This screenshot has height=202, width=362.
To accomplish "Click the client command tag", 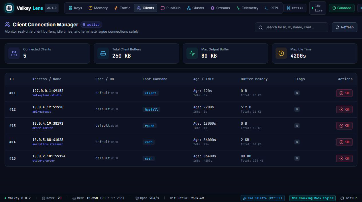I will tap(151, 93).
